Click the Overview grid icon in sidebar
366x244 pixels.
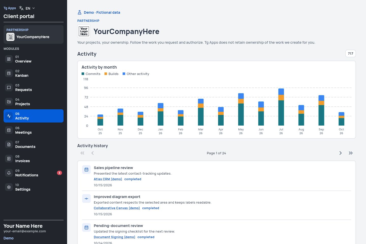[x=9, y=59]
